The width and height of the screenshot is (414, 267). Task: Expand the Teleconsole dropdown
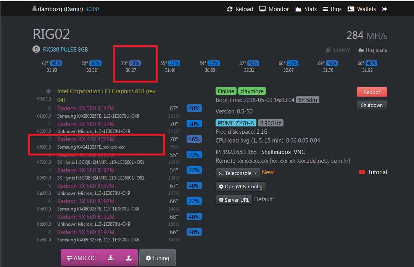click(x=238, y=173)
